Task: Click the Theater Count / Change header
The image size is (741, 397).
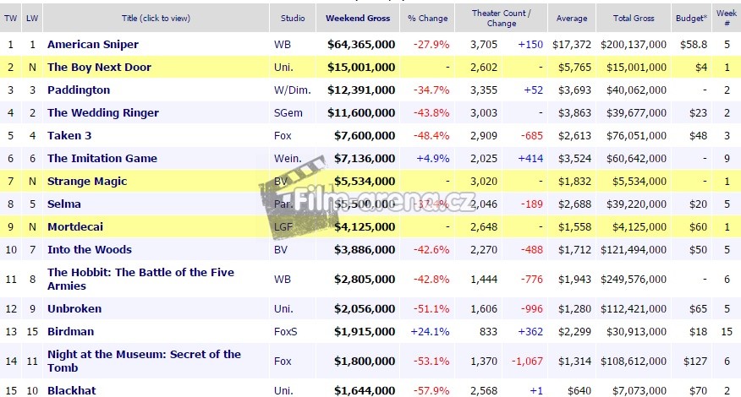Action: pyautogui.click(x=501, y=18)
